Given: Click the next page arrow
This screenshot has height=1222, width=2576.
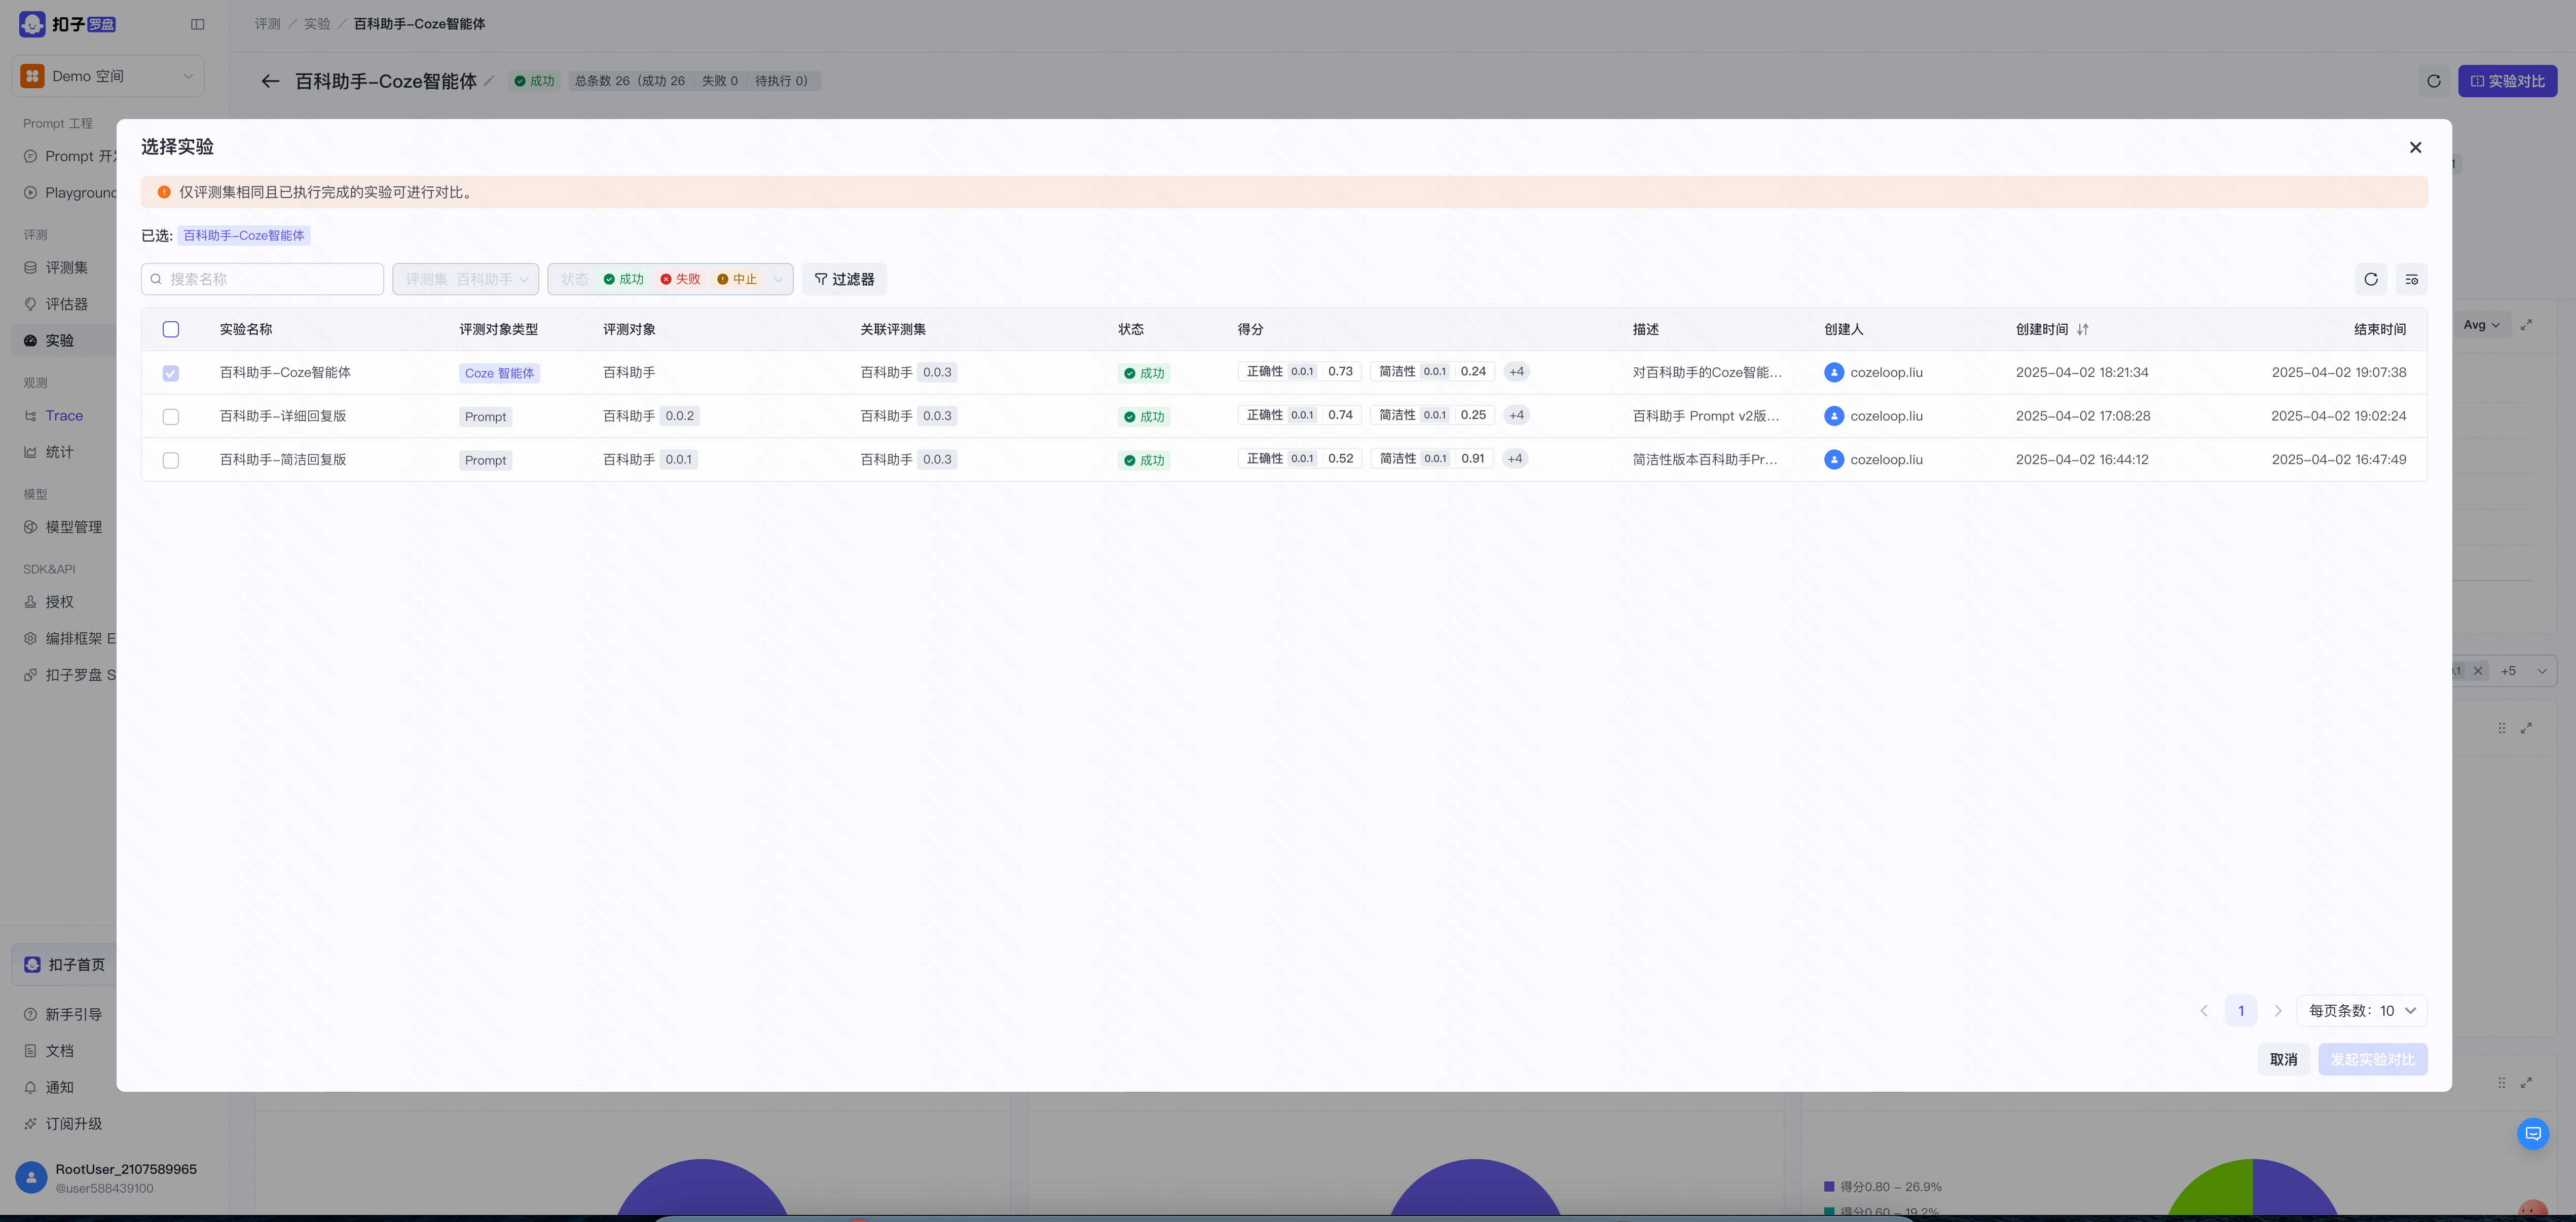Looking at the screenshot, I should click(2278, 1010).
